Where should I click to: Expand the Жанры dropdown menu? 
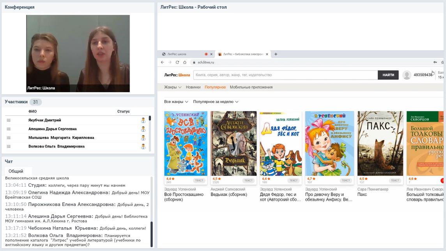173,87
